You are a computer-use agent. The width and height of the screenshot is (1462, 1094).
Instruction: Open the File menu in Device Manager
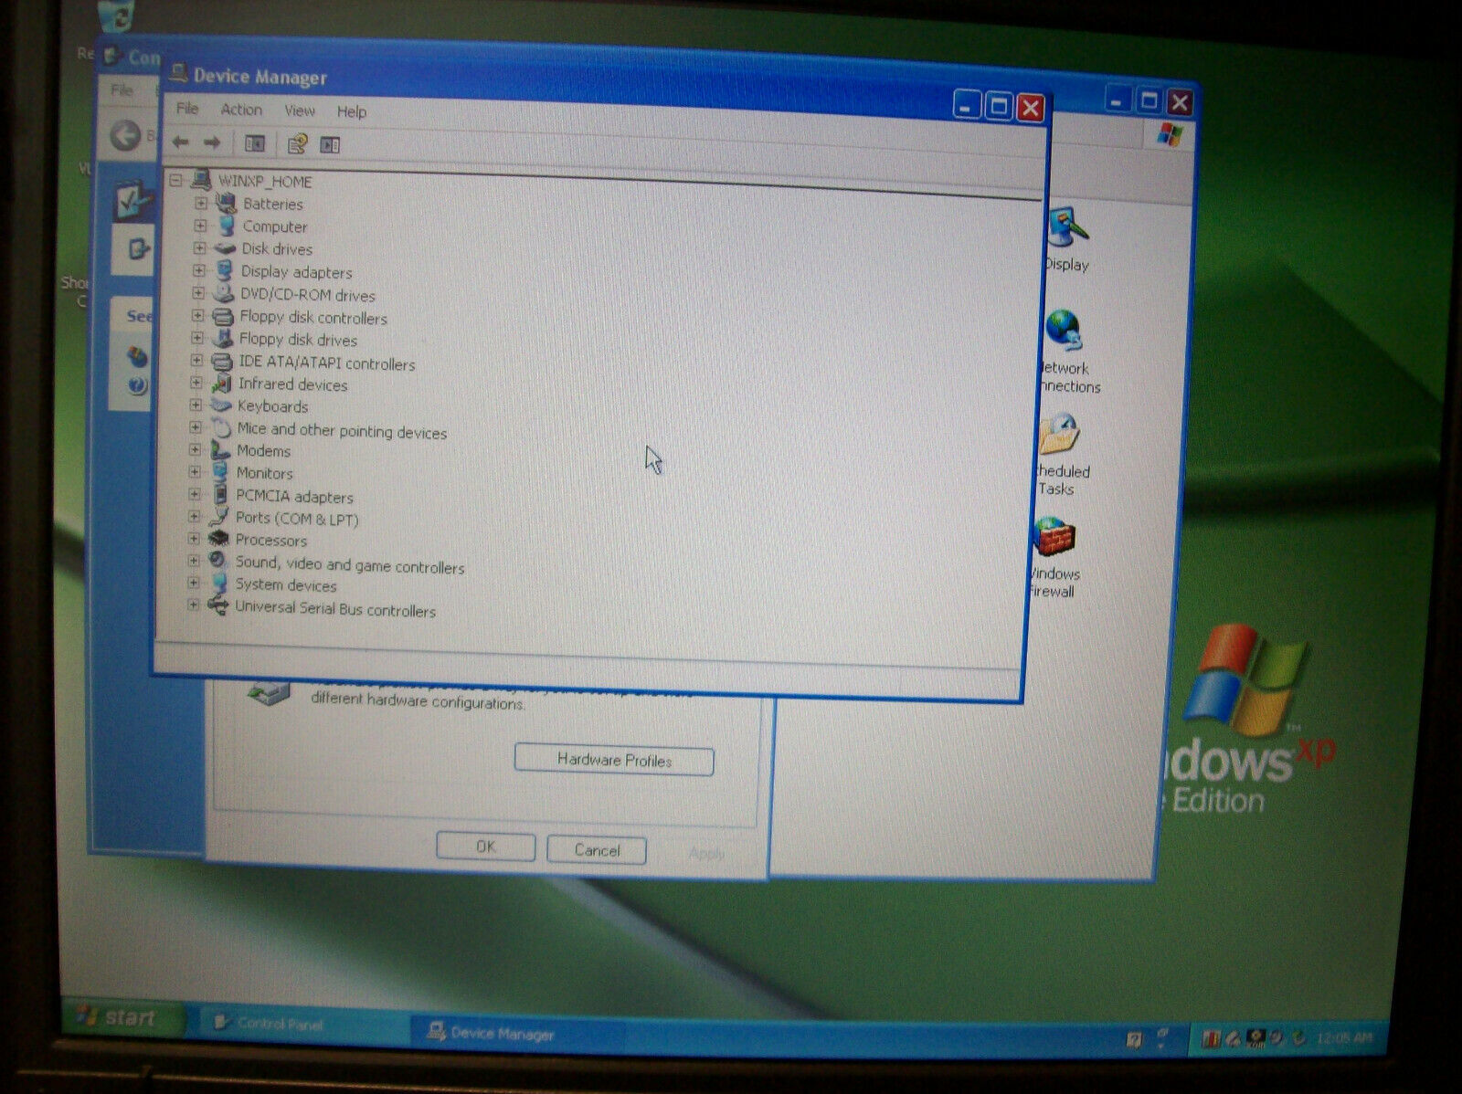click(x=187, y=108)
